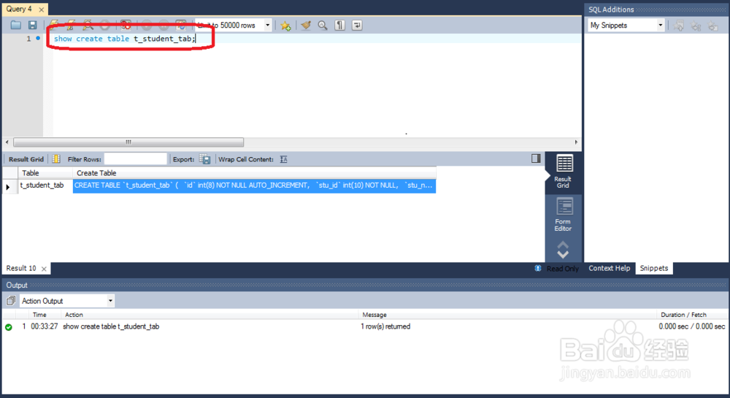Image resolution: width=730 pixels, height=398 pixels.
Task: Click the Read Only info icon
Action: click(538, 268)
